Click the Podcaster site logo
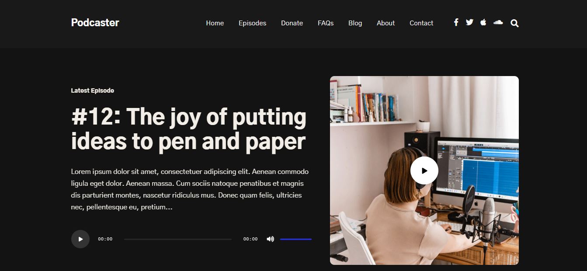Viewport: 587px width, 271px height. (x=95, y=22)
